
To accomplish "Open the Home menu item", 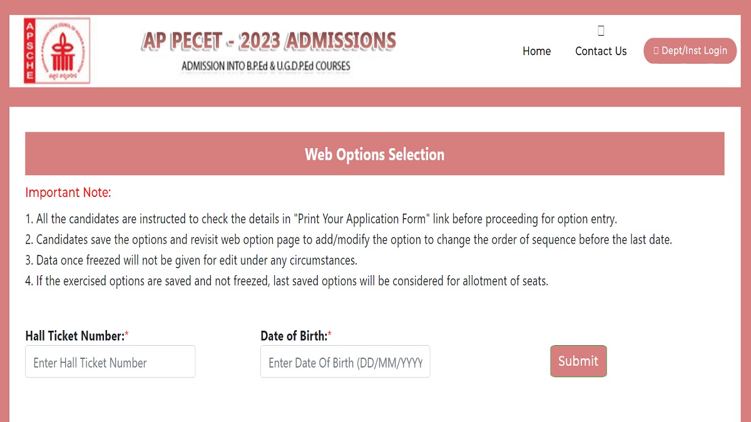I will pos(536,51).
